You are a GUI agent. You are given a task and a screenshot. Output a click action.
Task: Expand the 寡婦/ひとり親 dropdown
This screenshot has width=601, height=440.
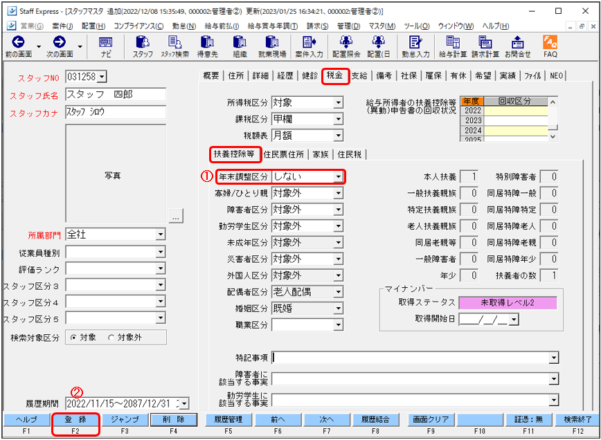(338, 193)
